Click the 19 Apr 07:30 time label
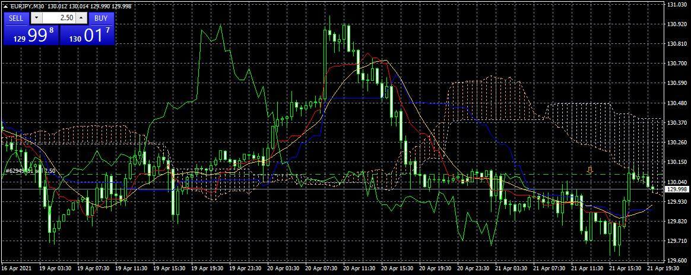Screen dimensions: 691x275 tap(93, 268)
